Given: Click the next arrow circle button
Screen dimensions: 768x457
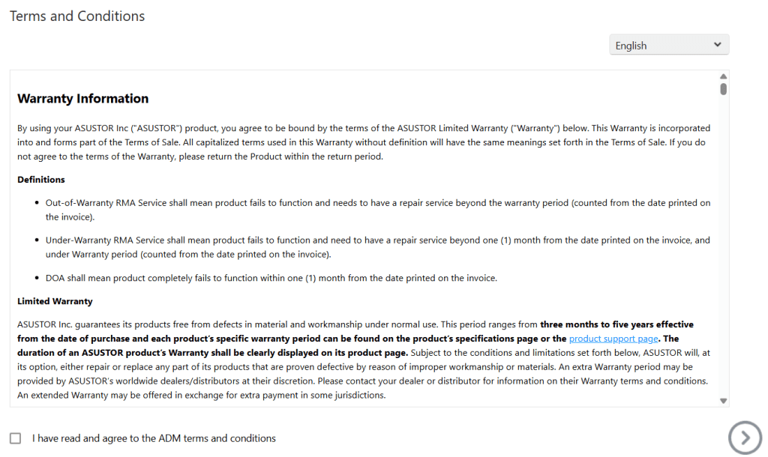Looking at the screenshot, I should 744,437.
